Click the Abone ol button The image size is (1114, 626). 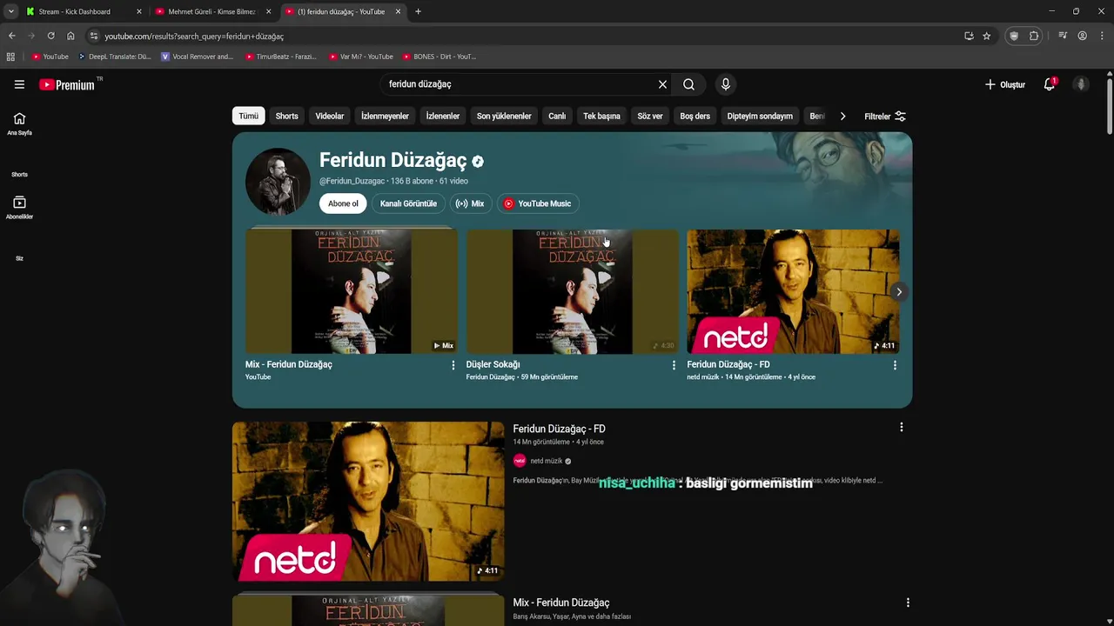[343, 203]
